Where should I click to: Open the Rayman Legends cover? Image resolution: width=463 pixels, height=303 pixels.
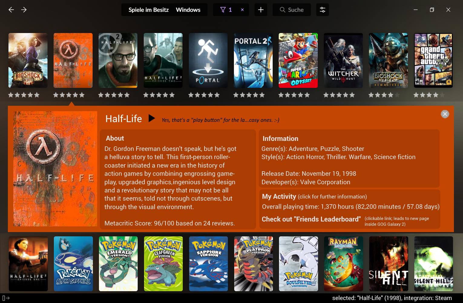pos(343,264)
